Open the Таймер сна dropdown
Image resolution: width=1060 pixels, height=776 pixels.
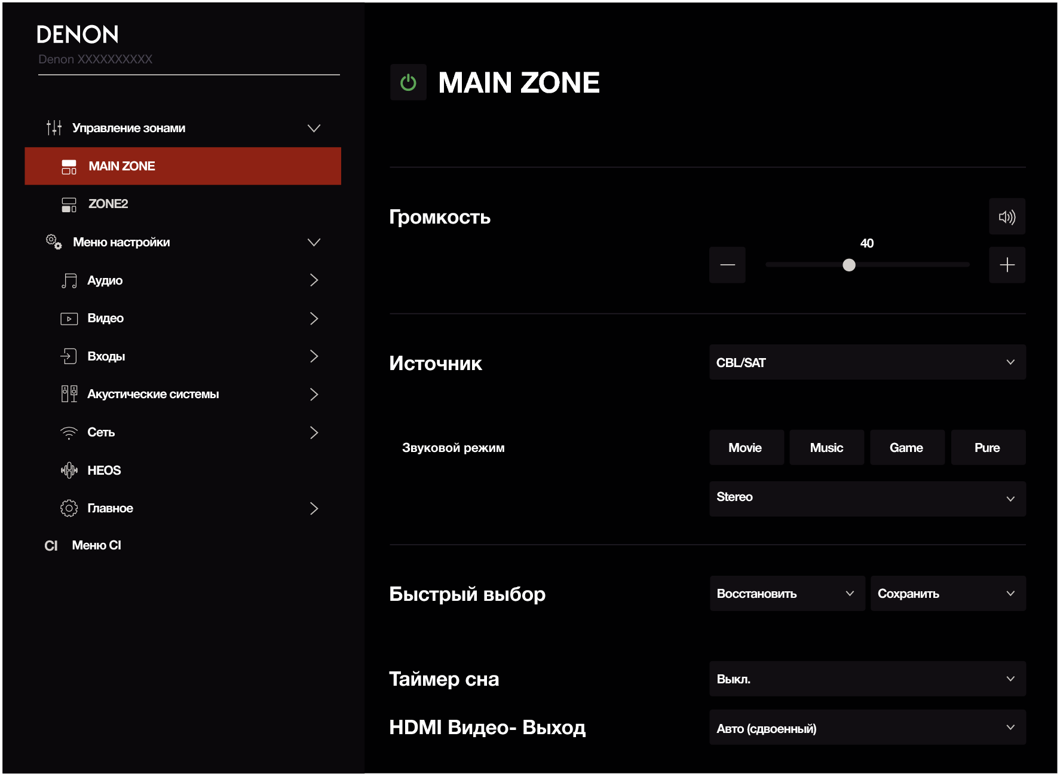point(867,679)
